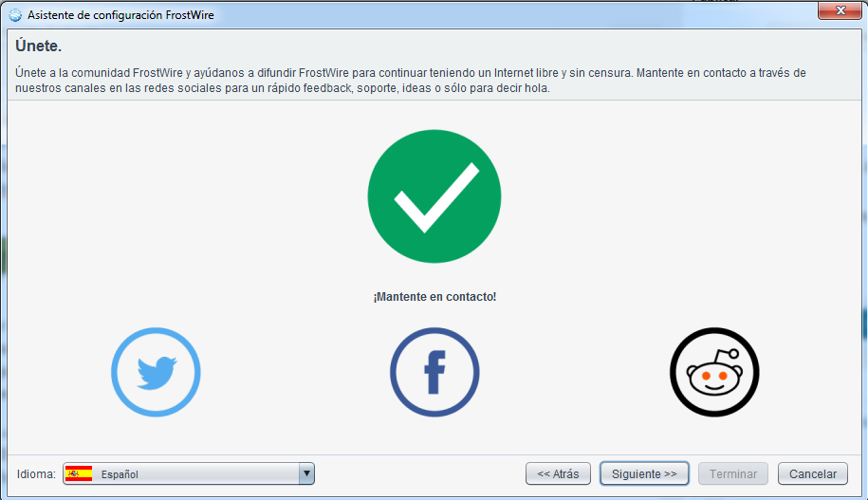Click the Spanish flag in language selector

(x=79, y=474)
